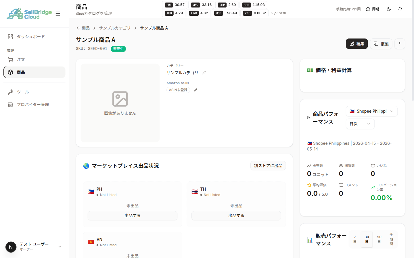This screenshot has width=414, height=258.
Task: Expand テスト ユーザー account menu
Action: click(x=34, y=247)
